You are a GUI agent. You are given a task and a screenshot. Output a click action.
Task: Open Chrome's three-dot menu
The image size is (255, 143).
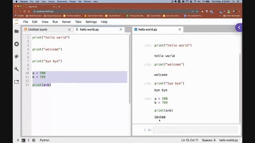pyautogui.click(x=239, y=12)
